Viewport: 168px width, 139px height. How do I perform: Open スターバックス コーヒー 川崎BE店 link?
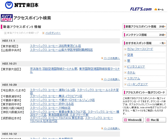point(50,108)
